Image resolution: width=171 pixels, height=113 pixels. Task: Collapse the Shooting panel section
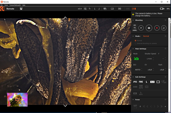pos(133,20)
